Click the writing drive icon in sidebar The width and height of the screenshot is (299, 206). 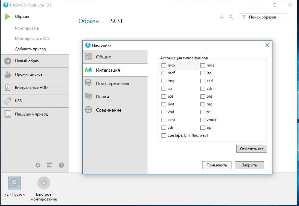click(8, 114)
